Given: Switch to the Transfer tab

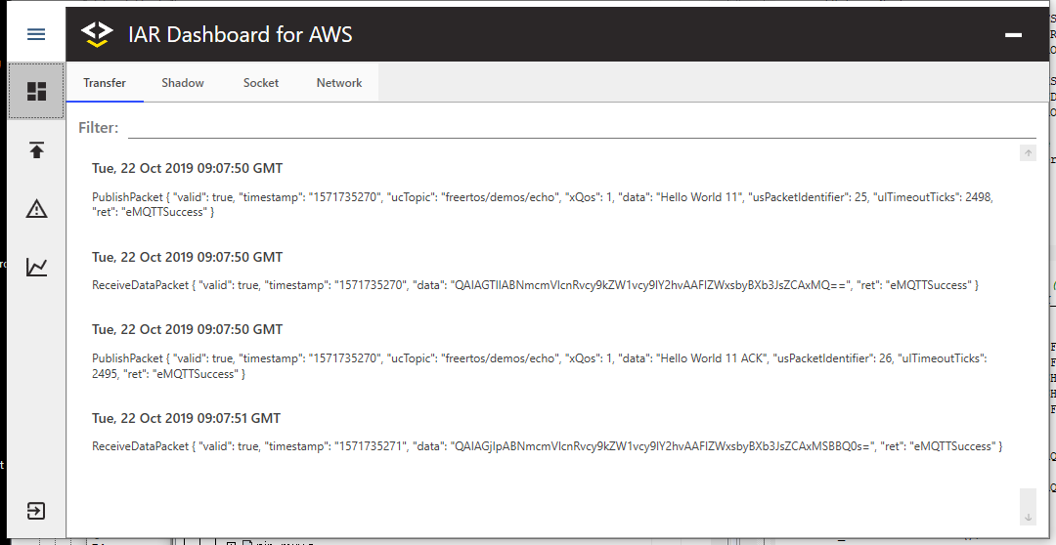Looking at the screenshot, I should tap(105, 83).
